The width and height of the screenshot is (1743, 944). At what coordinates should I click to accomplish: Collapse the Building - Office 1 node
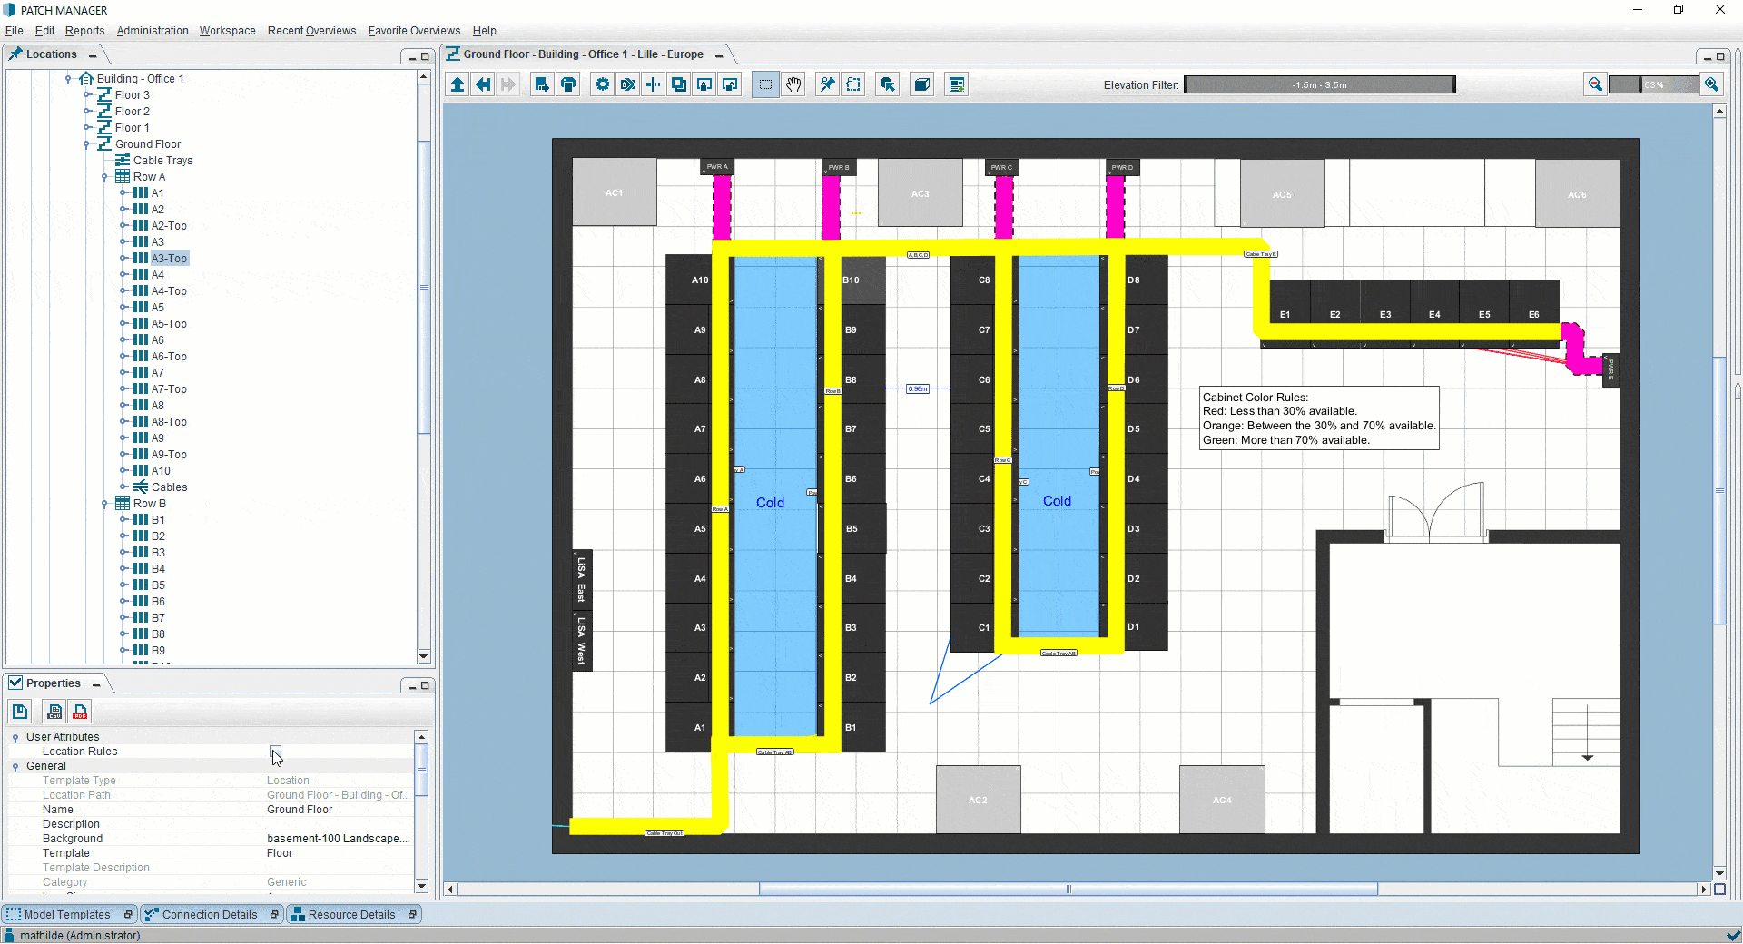68,79
